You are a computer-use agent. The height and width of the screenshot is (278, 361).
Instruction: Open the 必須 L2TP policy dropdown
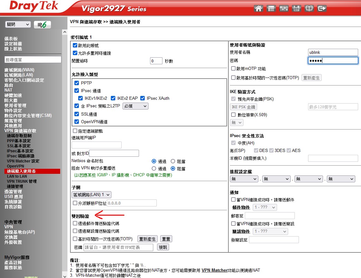tap(135, 106)
